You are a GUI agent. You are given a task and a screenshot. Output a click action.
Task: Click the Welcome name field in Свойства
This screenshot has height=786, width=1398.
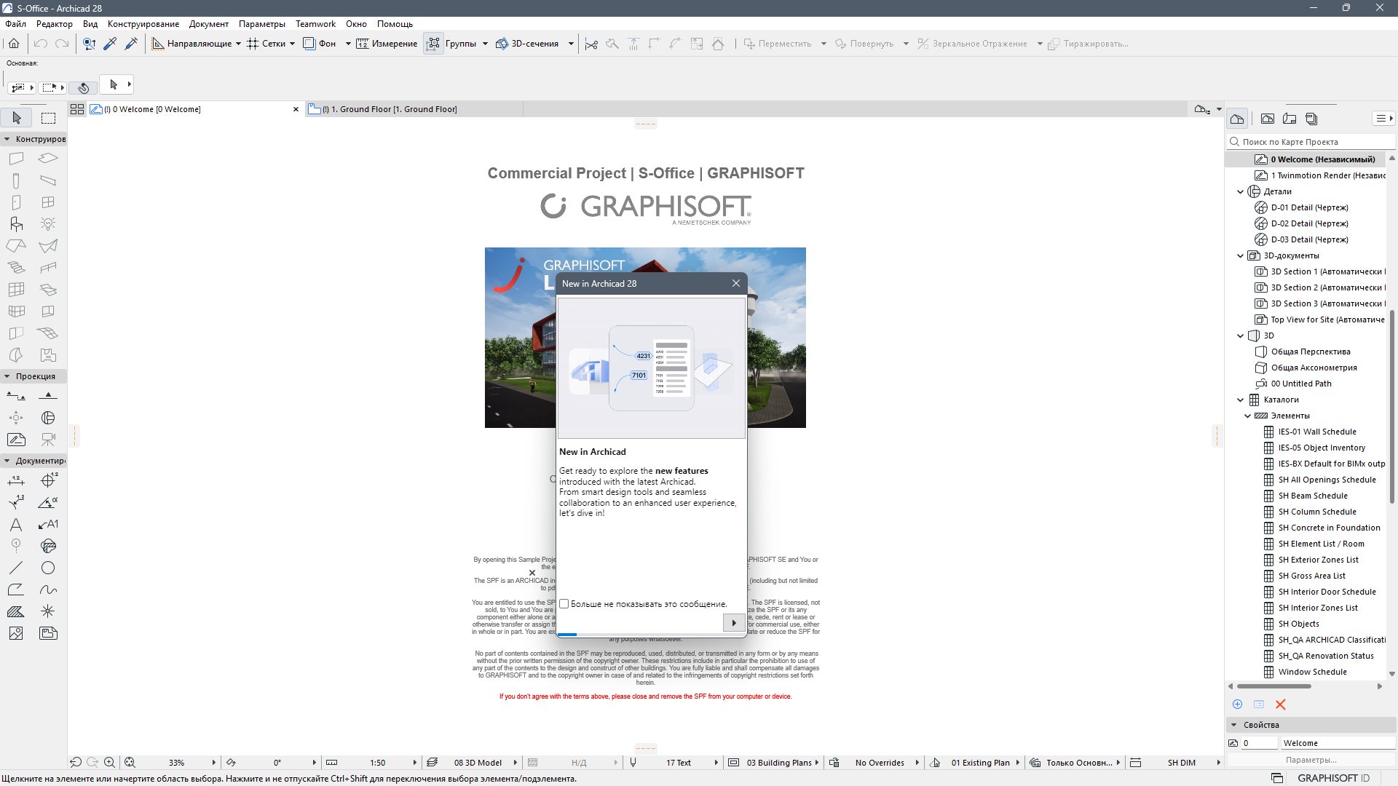click(x=1337, y=743)
